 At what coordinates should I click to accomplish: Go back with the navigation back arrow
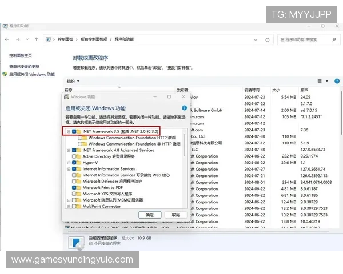[7, 39]
